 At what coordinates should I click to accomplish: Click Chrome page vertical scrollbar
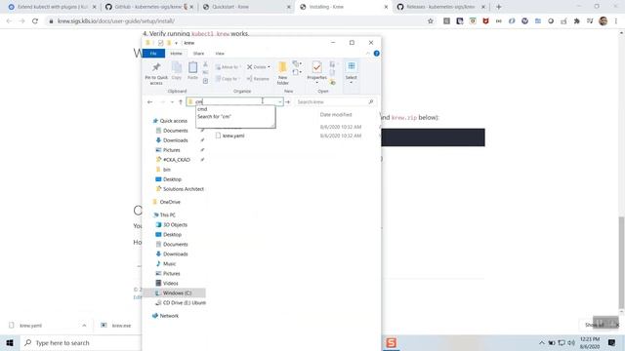point(621,262)
